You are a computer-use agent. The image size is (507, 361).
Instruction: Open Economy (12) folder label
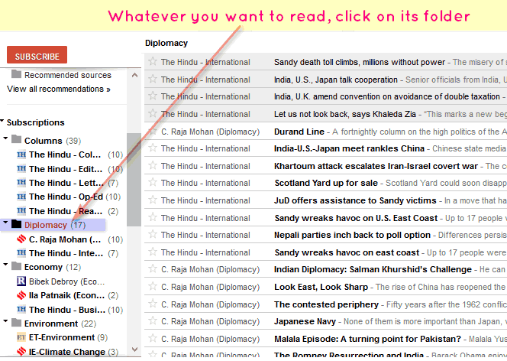point(53,267)
